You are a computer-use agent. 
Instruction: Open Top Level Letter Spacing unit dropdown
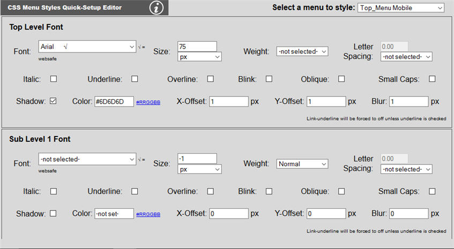click(x=406, y=57)
